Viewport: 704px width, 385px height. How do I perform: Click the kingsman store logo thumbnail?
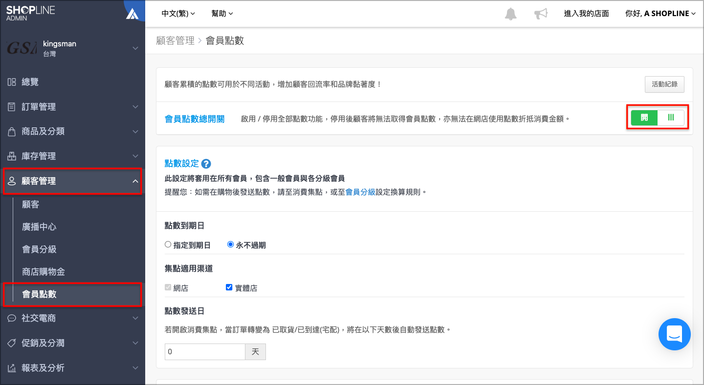click(x=22, y=48)
